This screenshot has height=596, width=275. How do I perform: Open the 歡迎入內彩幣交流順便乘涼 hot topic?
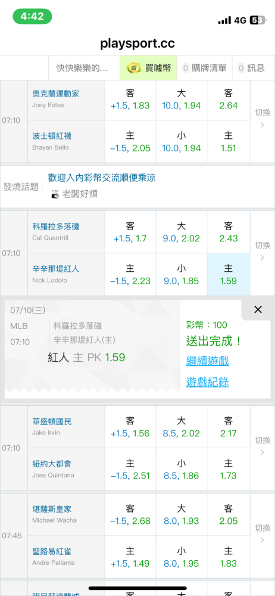coord(102,178)
